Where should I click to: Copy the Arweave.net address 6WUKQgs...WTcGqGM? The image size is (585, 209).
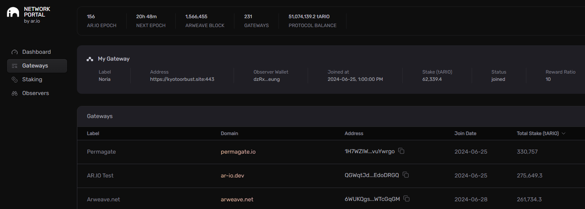point(407,199)
